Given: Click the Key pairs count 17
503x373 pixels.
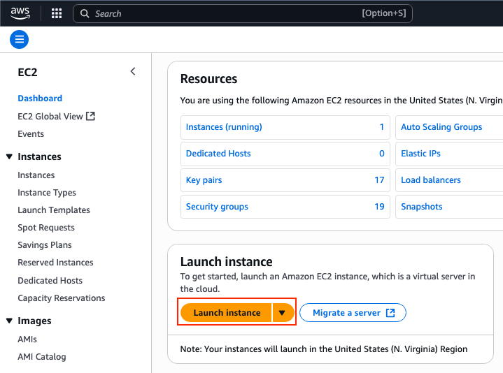Looking at the screenshot, I should coord(379,180).
